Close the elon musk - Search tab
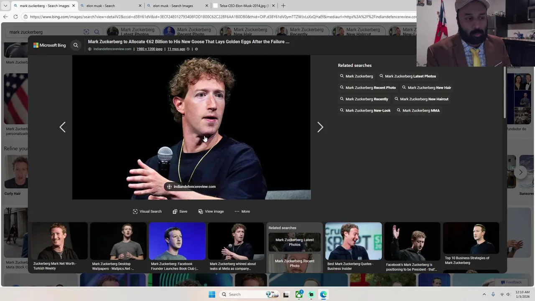 (x=140, y=6)
